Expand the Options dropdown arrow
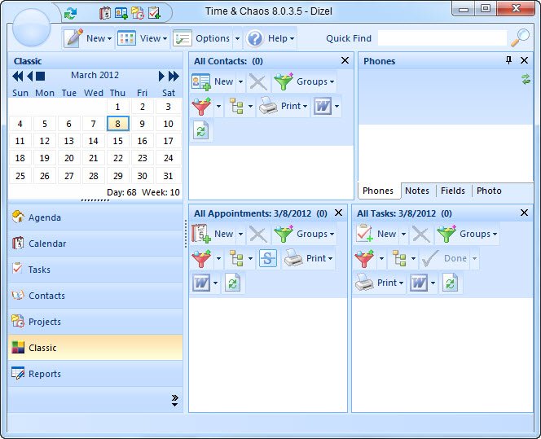This screenshot has width=541, height=439. (x=237, y=38)
